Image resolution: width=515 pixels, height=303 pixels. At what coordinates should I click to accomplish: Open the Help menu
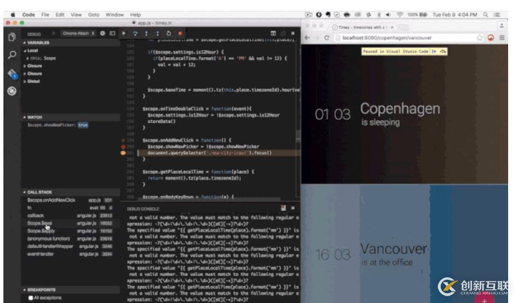point(135,15)
